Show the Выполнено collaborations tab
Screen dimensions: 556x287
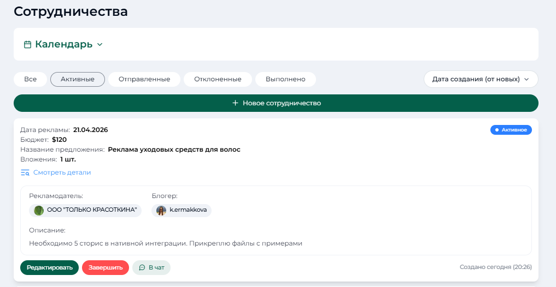point(285,79)
